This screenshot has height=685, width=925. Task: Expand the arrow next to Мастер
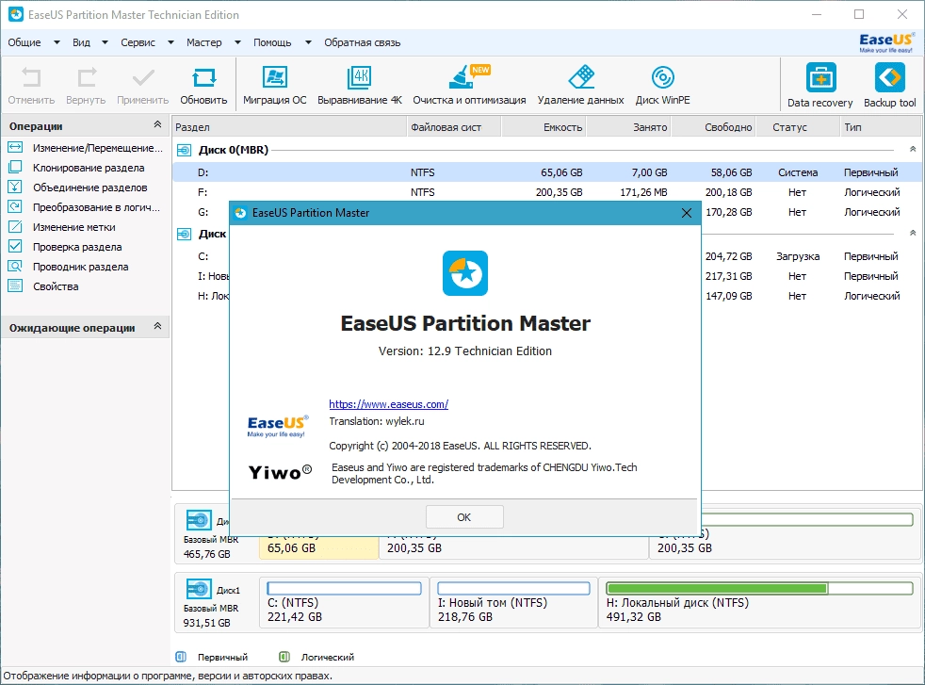pyautogui.click(x=237, y=42)
